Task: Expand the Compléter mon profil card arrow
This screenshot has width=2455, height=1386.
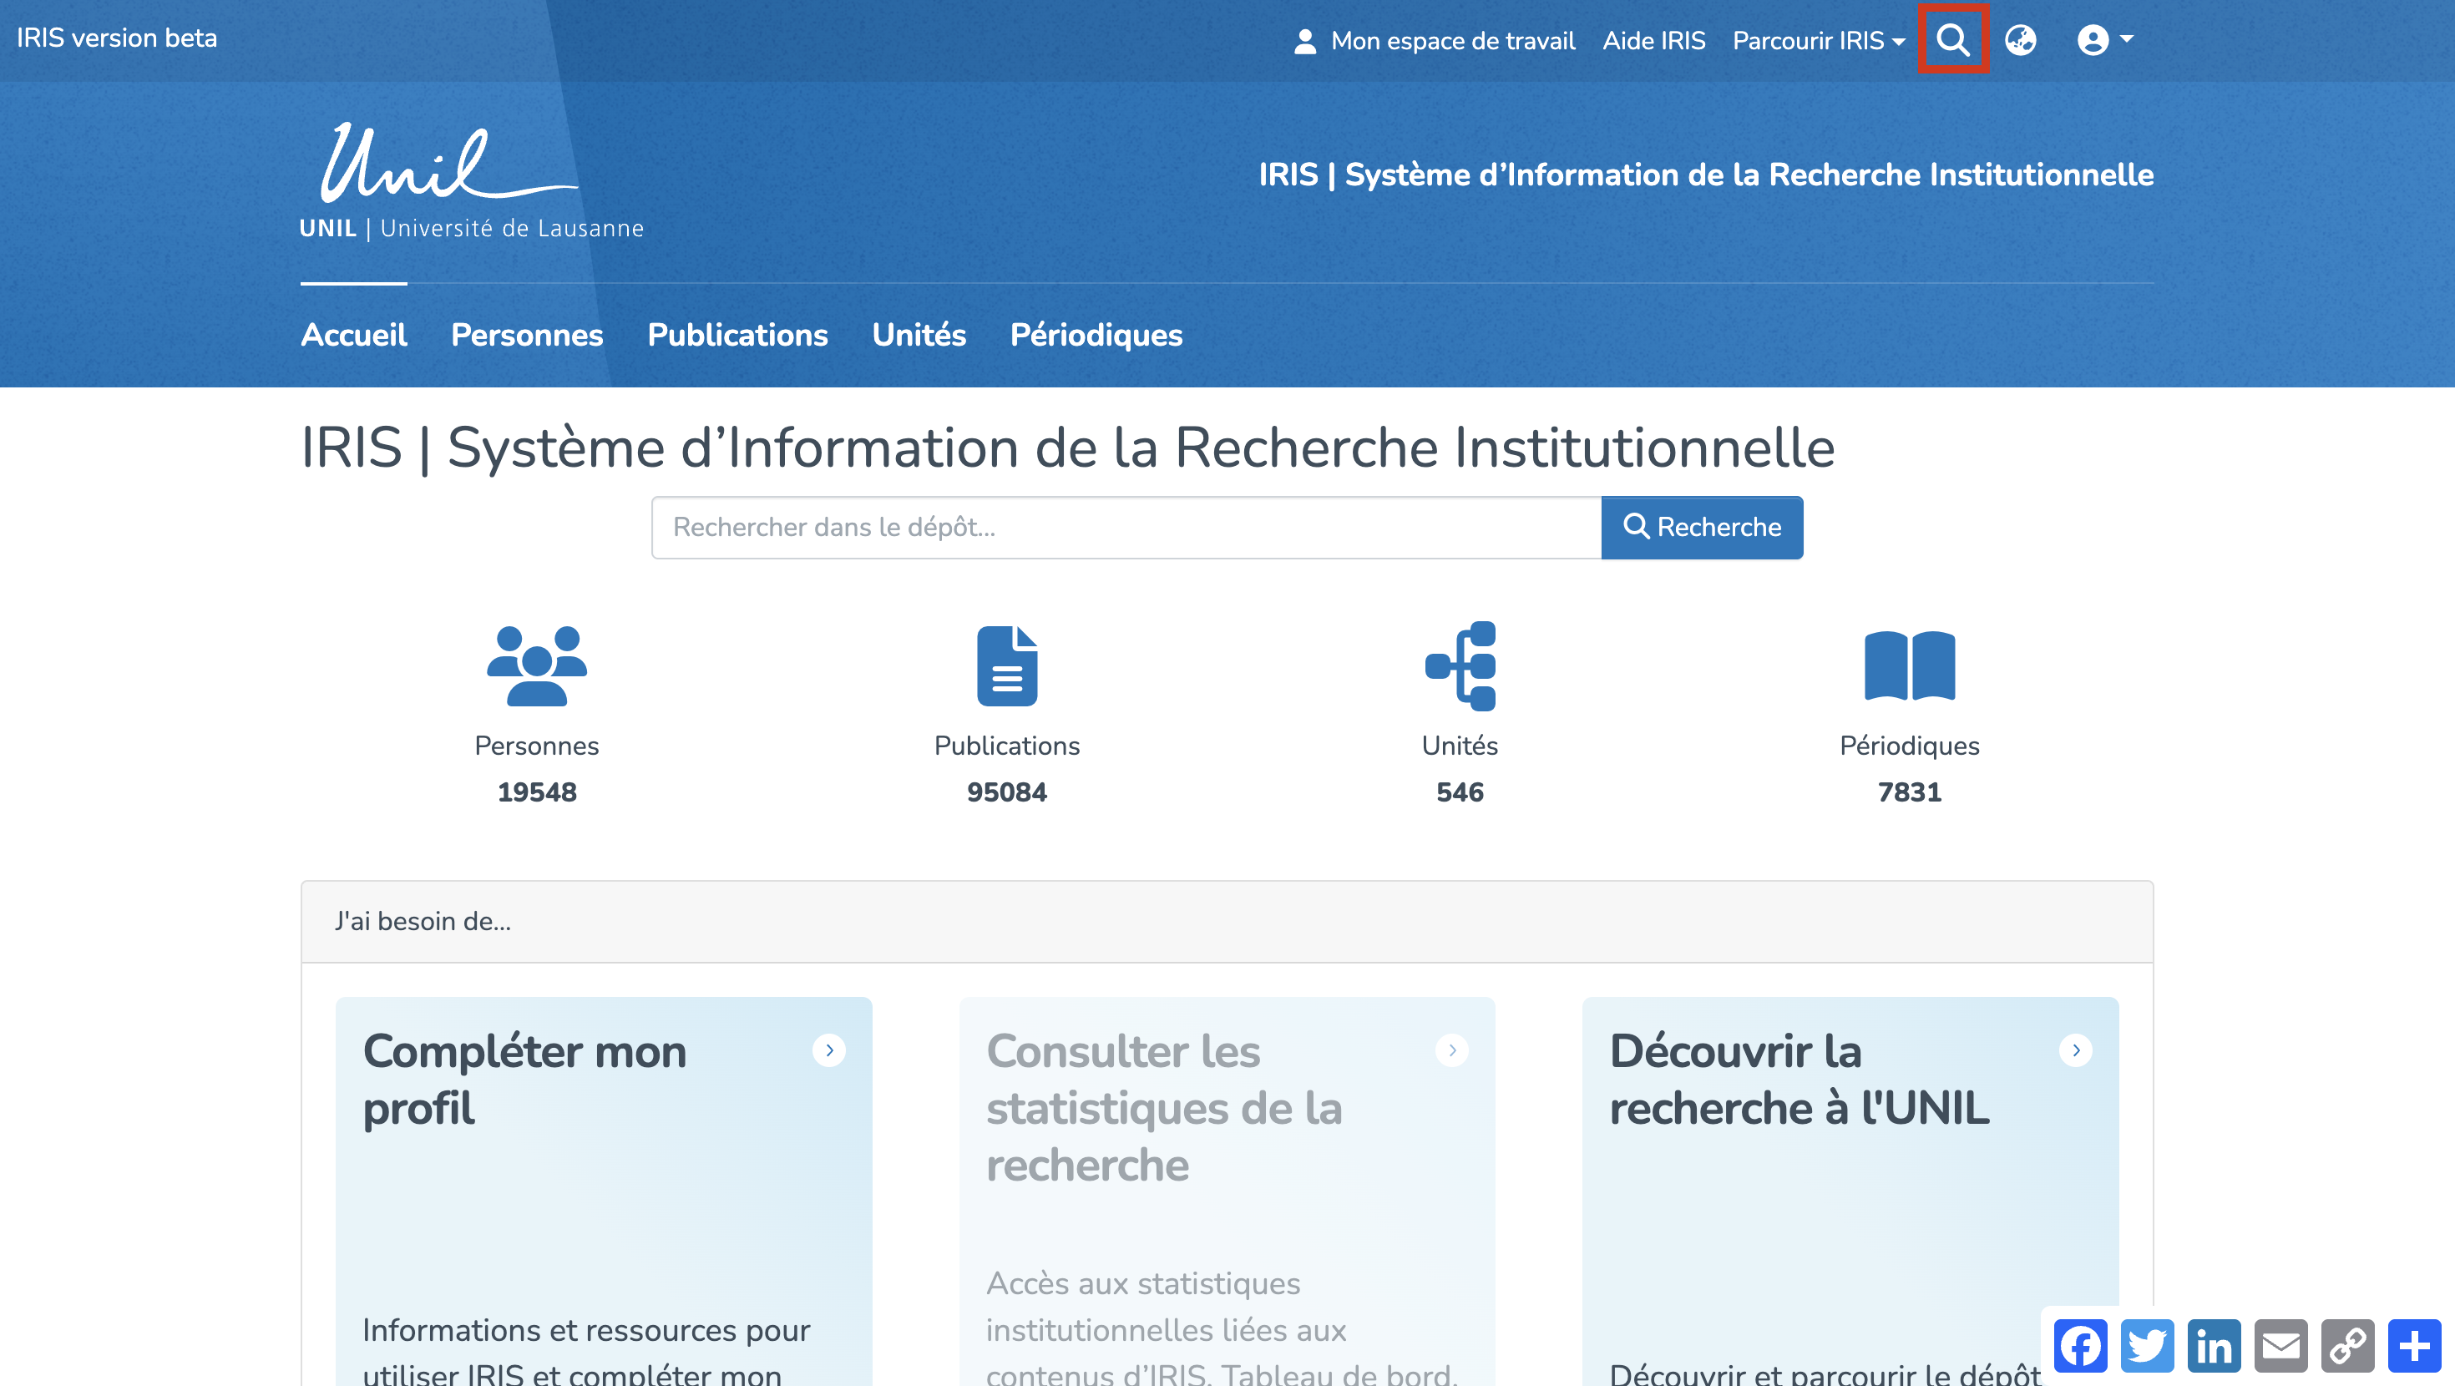Action: pos(829,1050)
